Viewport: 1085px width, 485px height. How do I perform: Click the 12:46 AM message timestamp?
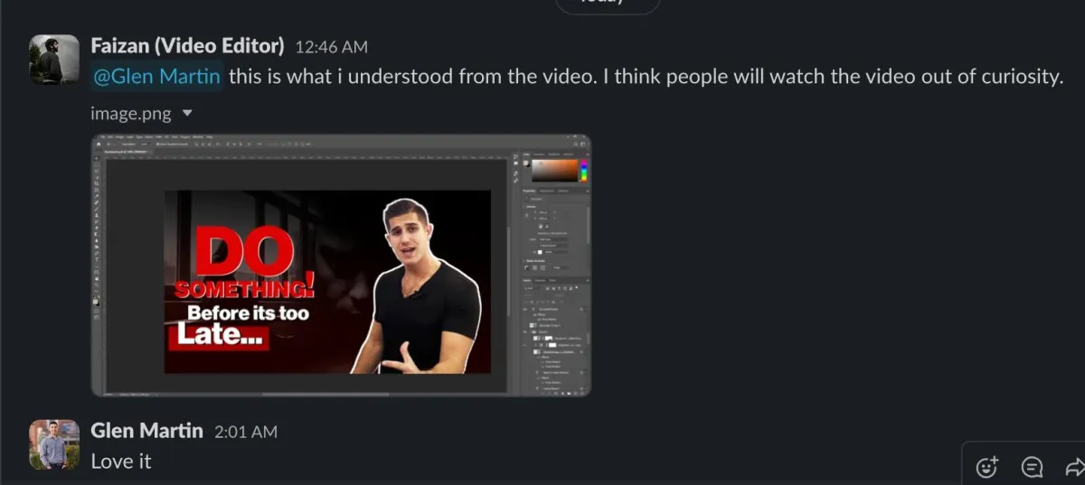(x=332, y=47)
